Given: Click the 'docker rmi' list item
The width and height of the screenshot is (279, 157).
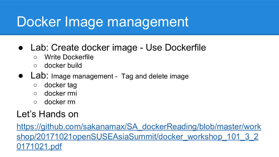Looking at the screenshot, I should (61, 93).
